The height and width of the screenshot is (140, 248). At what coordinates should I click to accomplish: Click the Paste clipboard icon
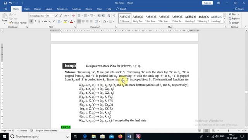tap(5, 16)
